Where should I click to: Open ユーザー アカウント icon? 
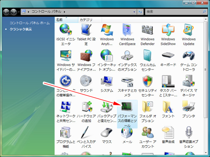(147, 132)
